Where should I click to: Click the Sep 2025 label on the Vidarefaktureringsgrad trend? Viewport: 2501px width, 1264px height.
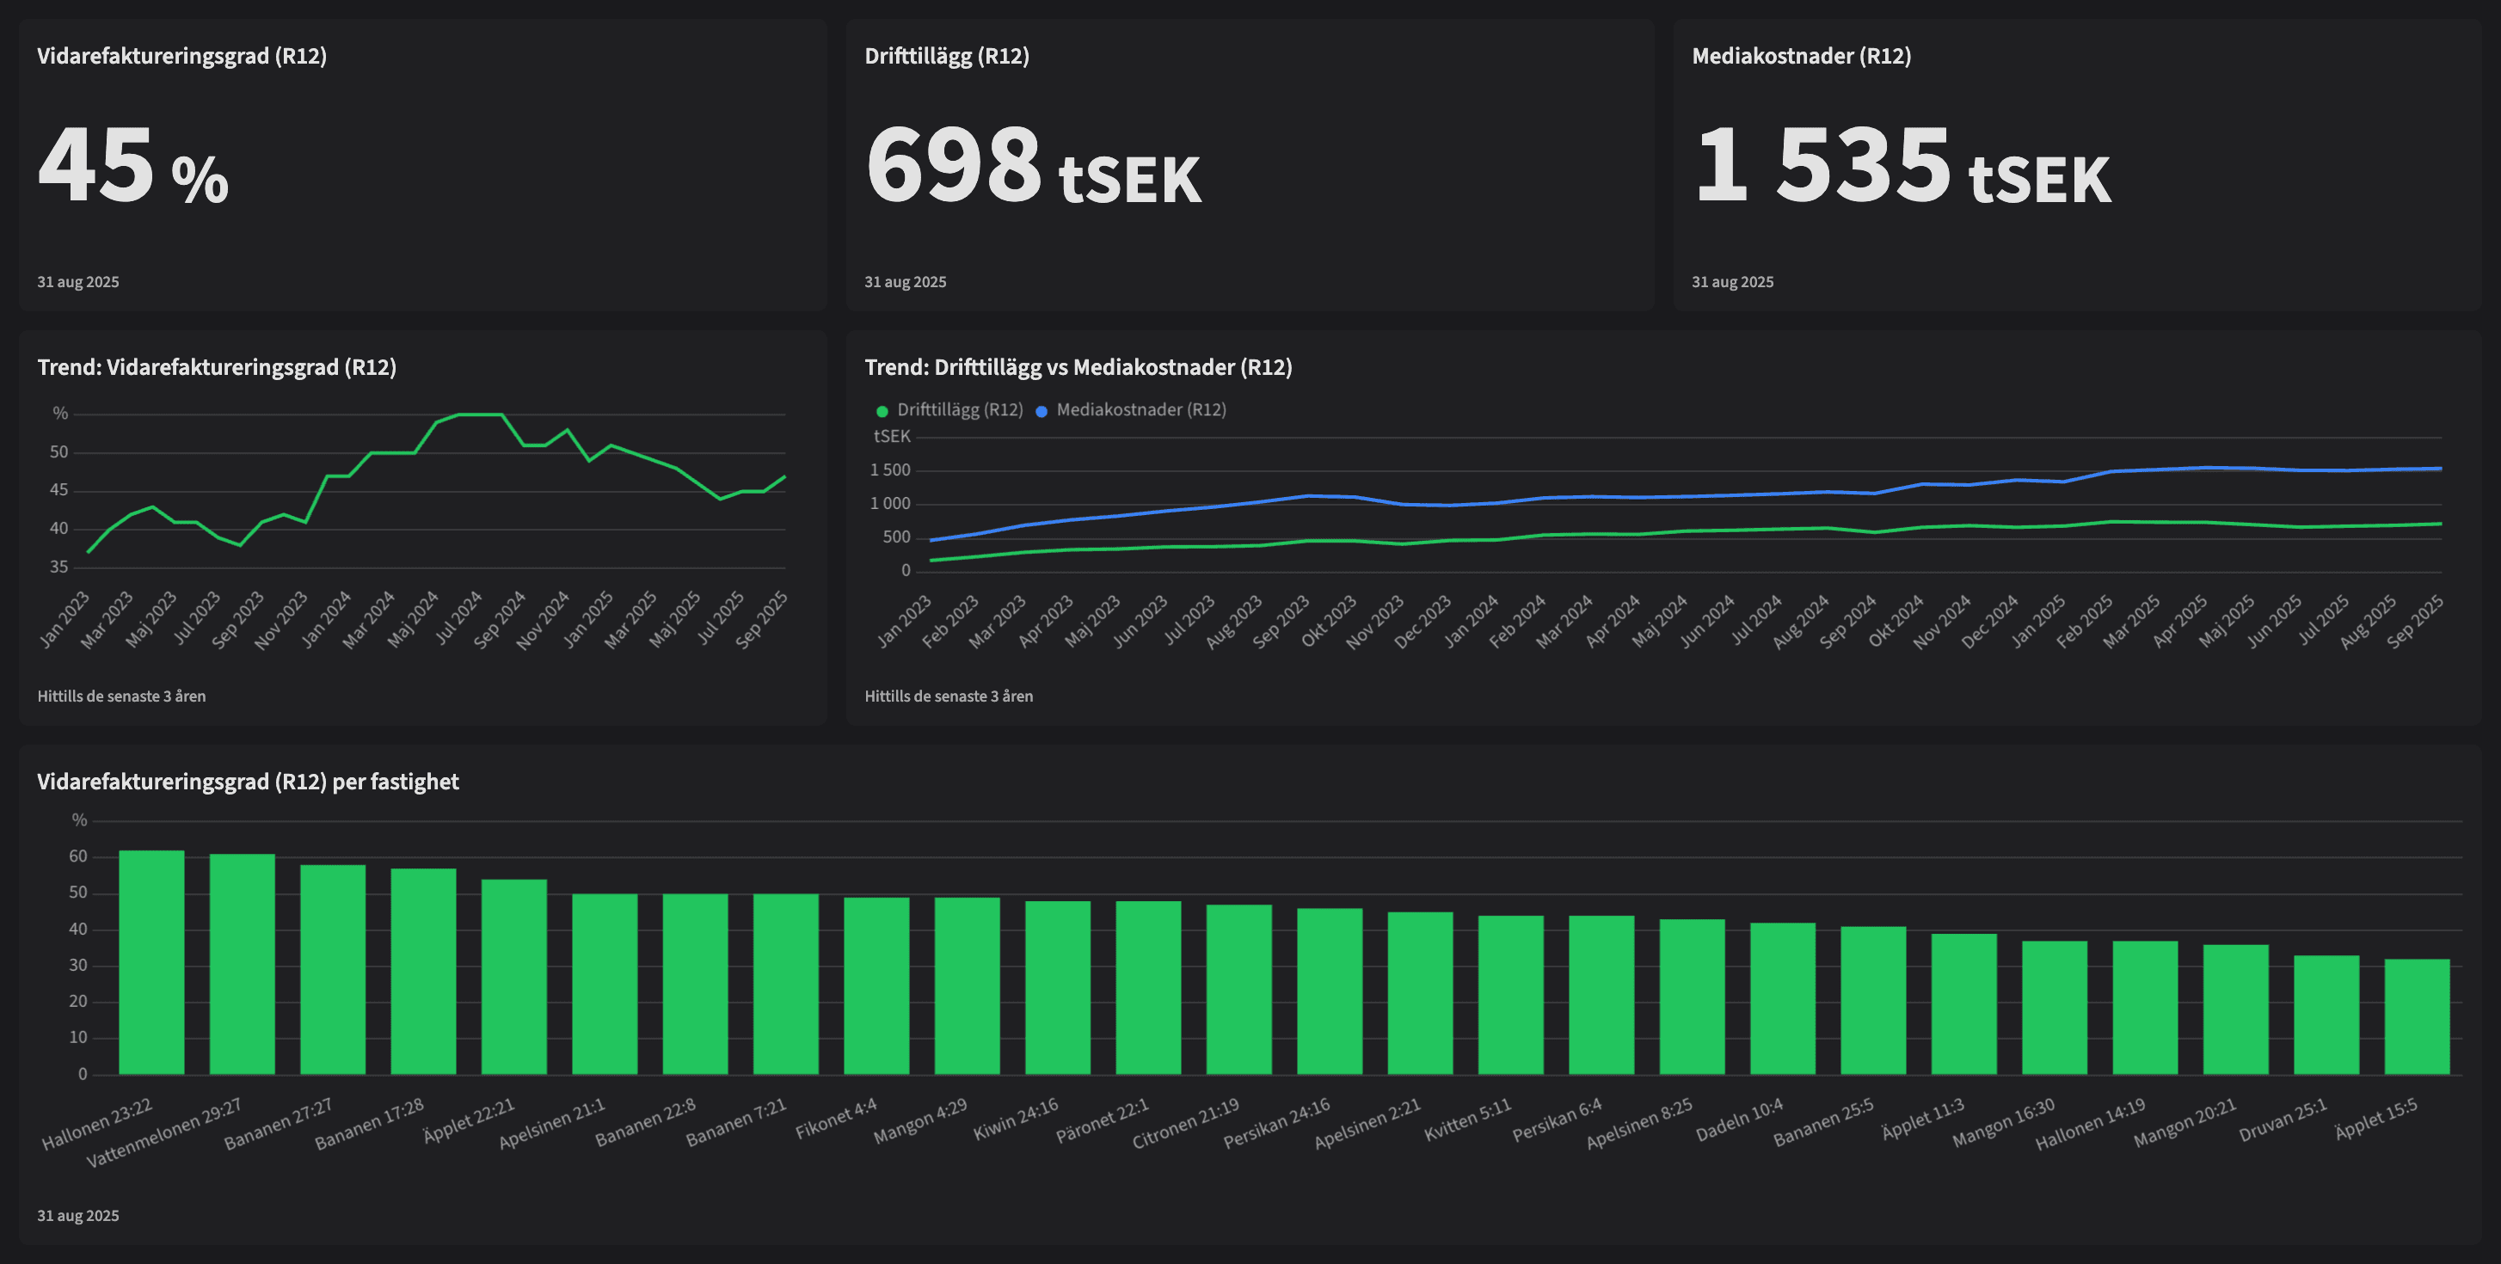coord(762,619)
